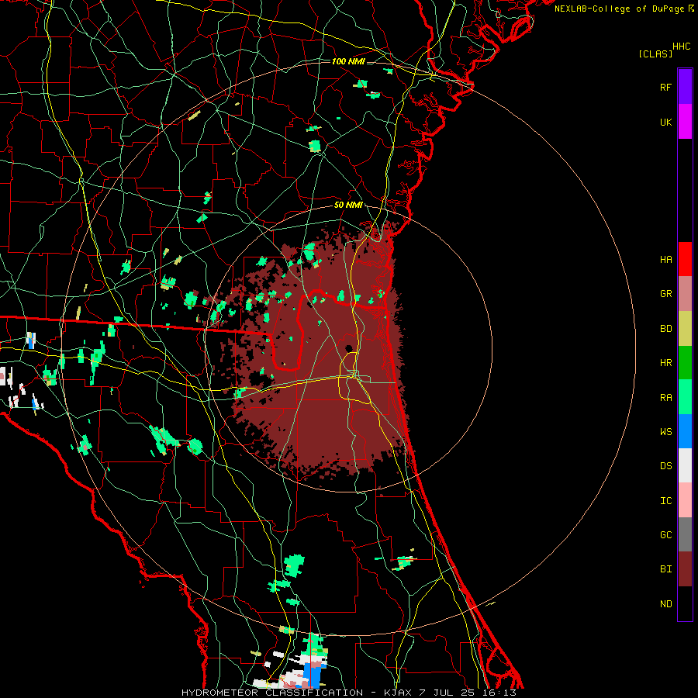
Task: Click the BI brown legend swatch
Action: point(685,569)
